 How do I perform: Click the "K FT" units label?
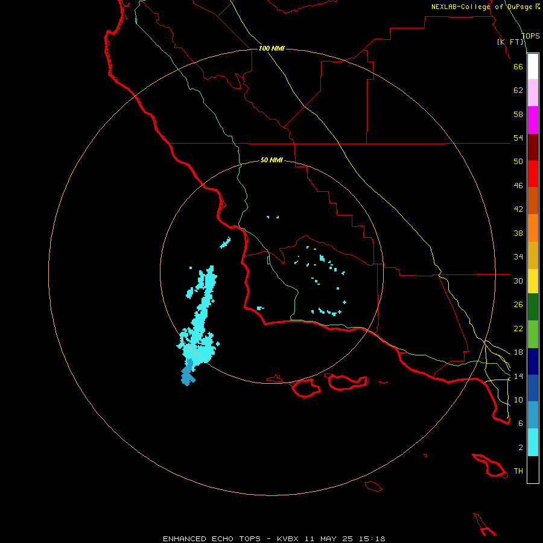click(x=510, y=42)
